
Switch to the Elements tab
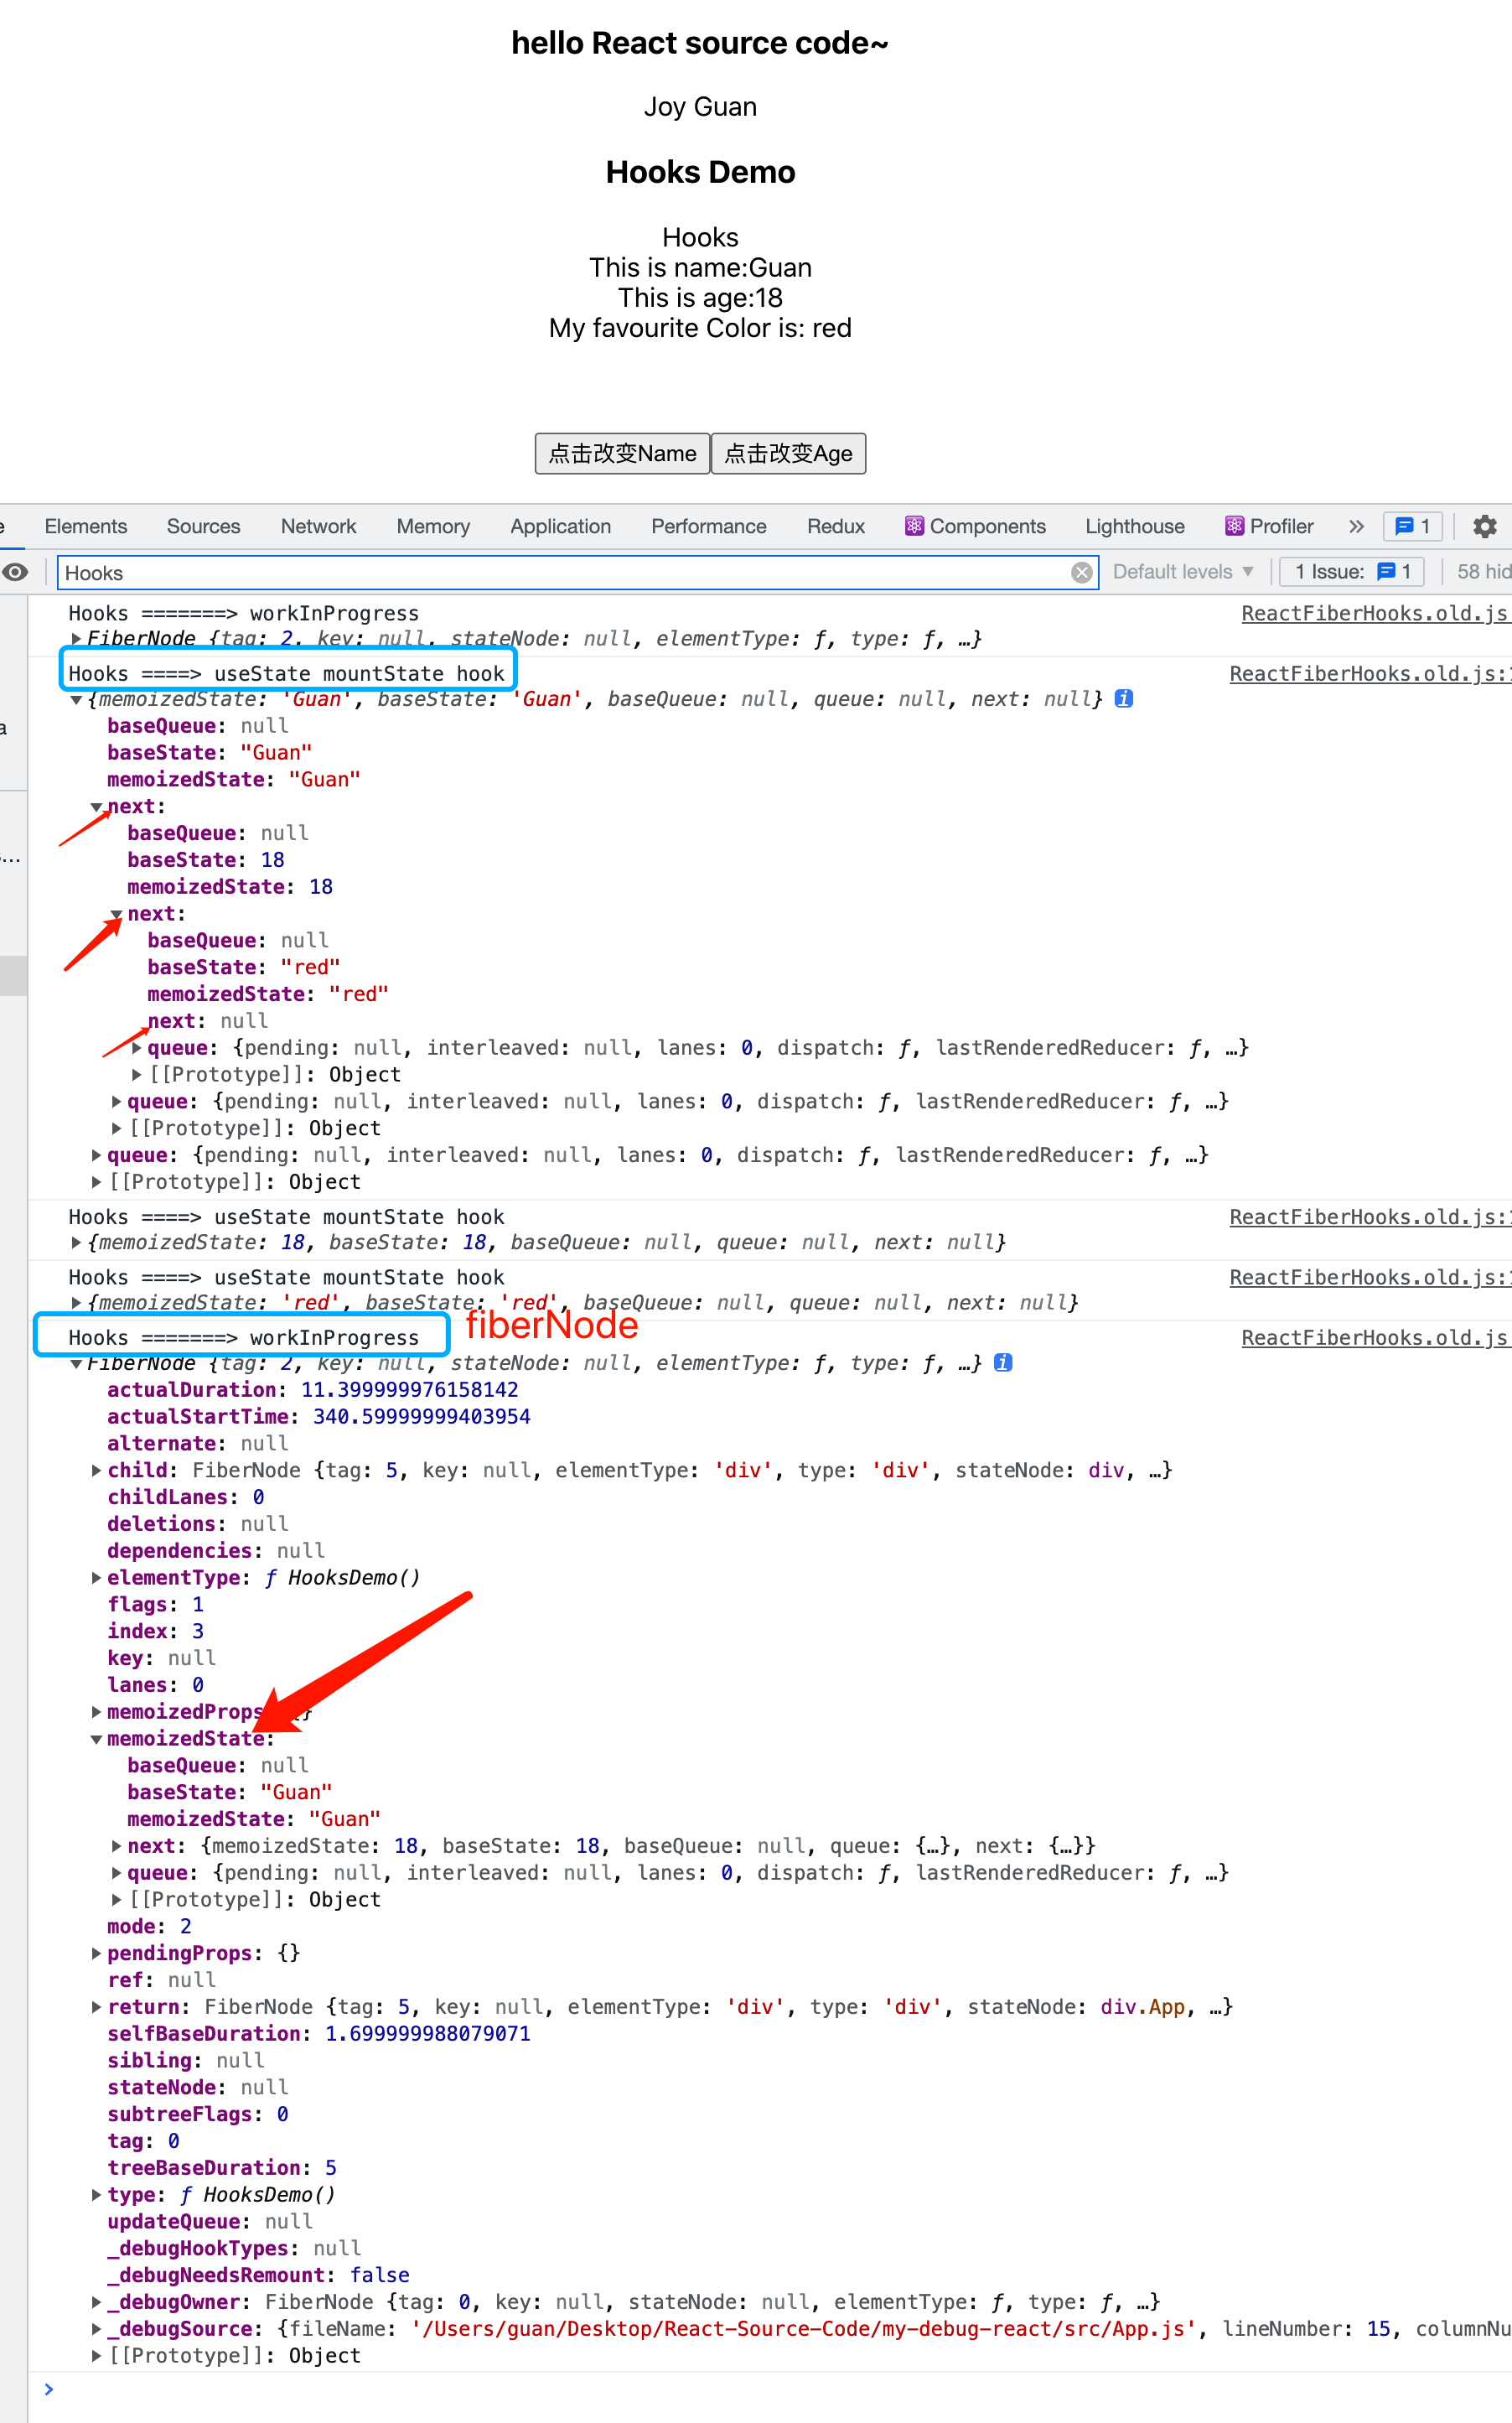[x=86, y=526]
